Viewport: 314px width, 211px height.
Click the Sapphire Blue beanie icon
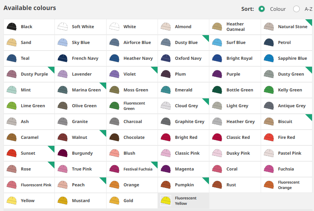(x=269, y=58)
